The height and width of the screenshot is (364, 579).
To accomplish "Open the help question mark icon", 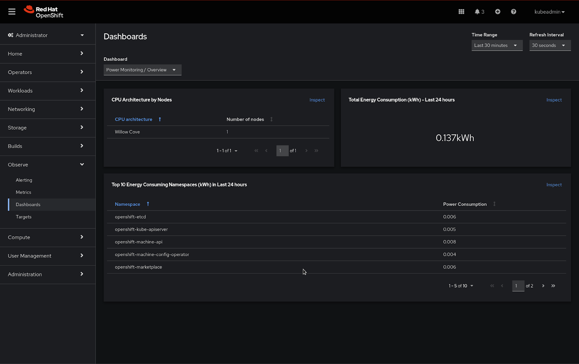I will [x=514, y=12].
